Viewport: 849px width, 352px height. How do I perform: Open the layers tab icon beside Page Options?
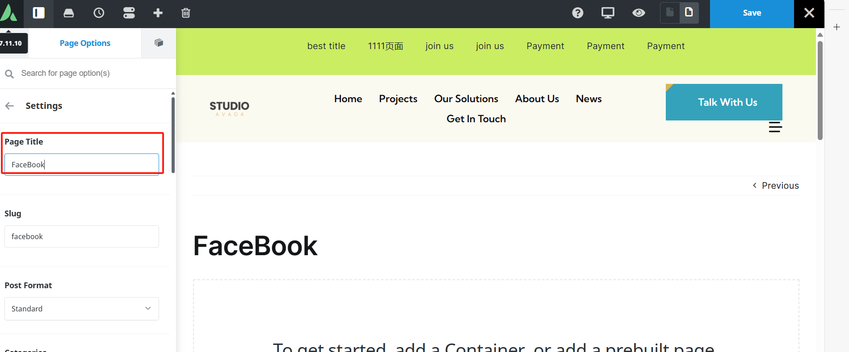click(159, 43)
